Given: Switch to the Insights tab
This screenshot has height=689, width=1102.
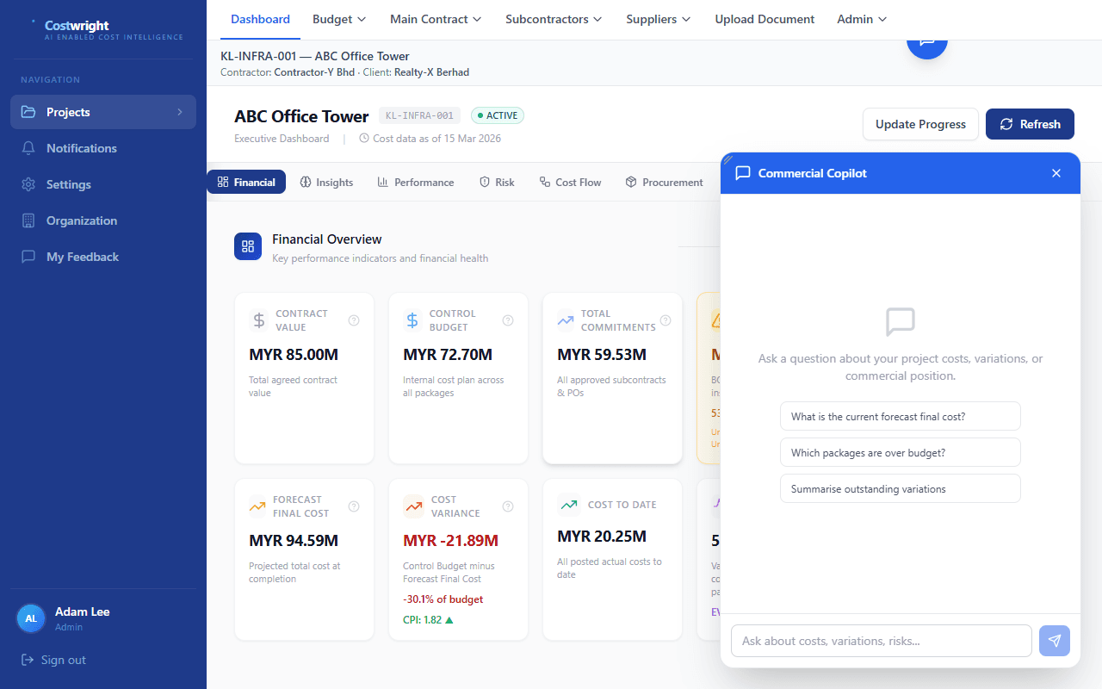Looking at the screenshot, I should pyautogui.click(x=326, y=182).
